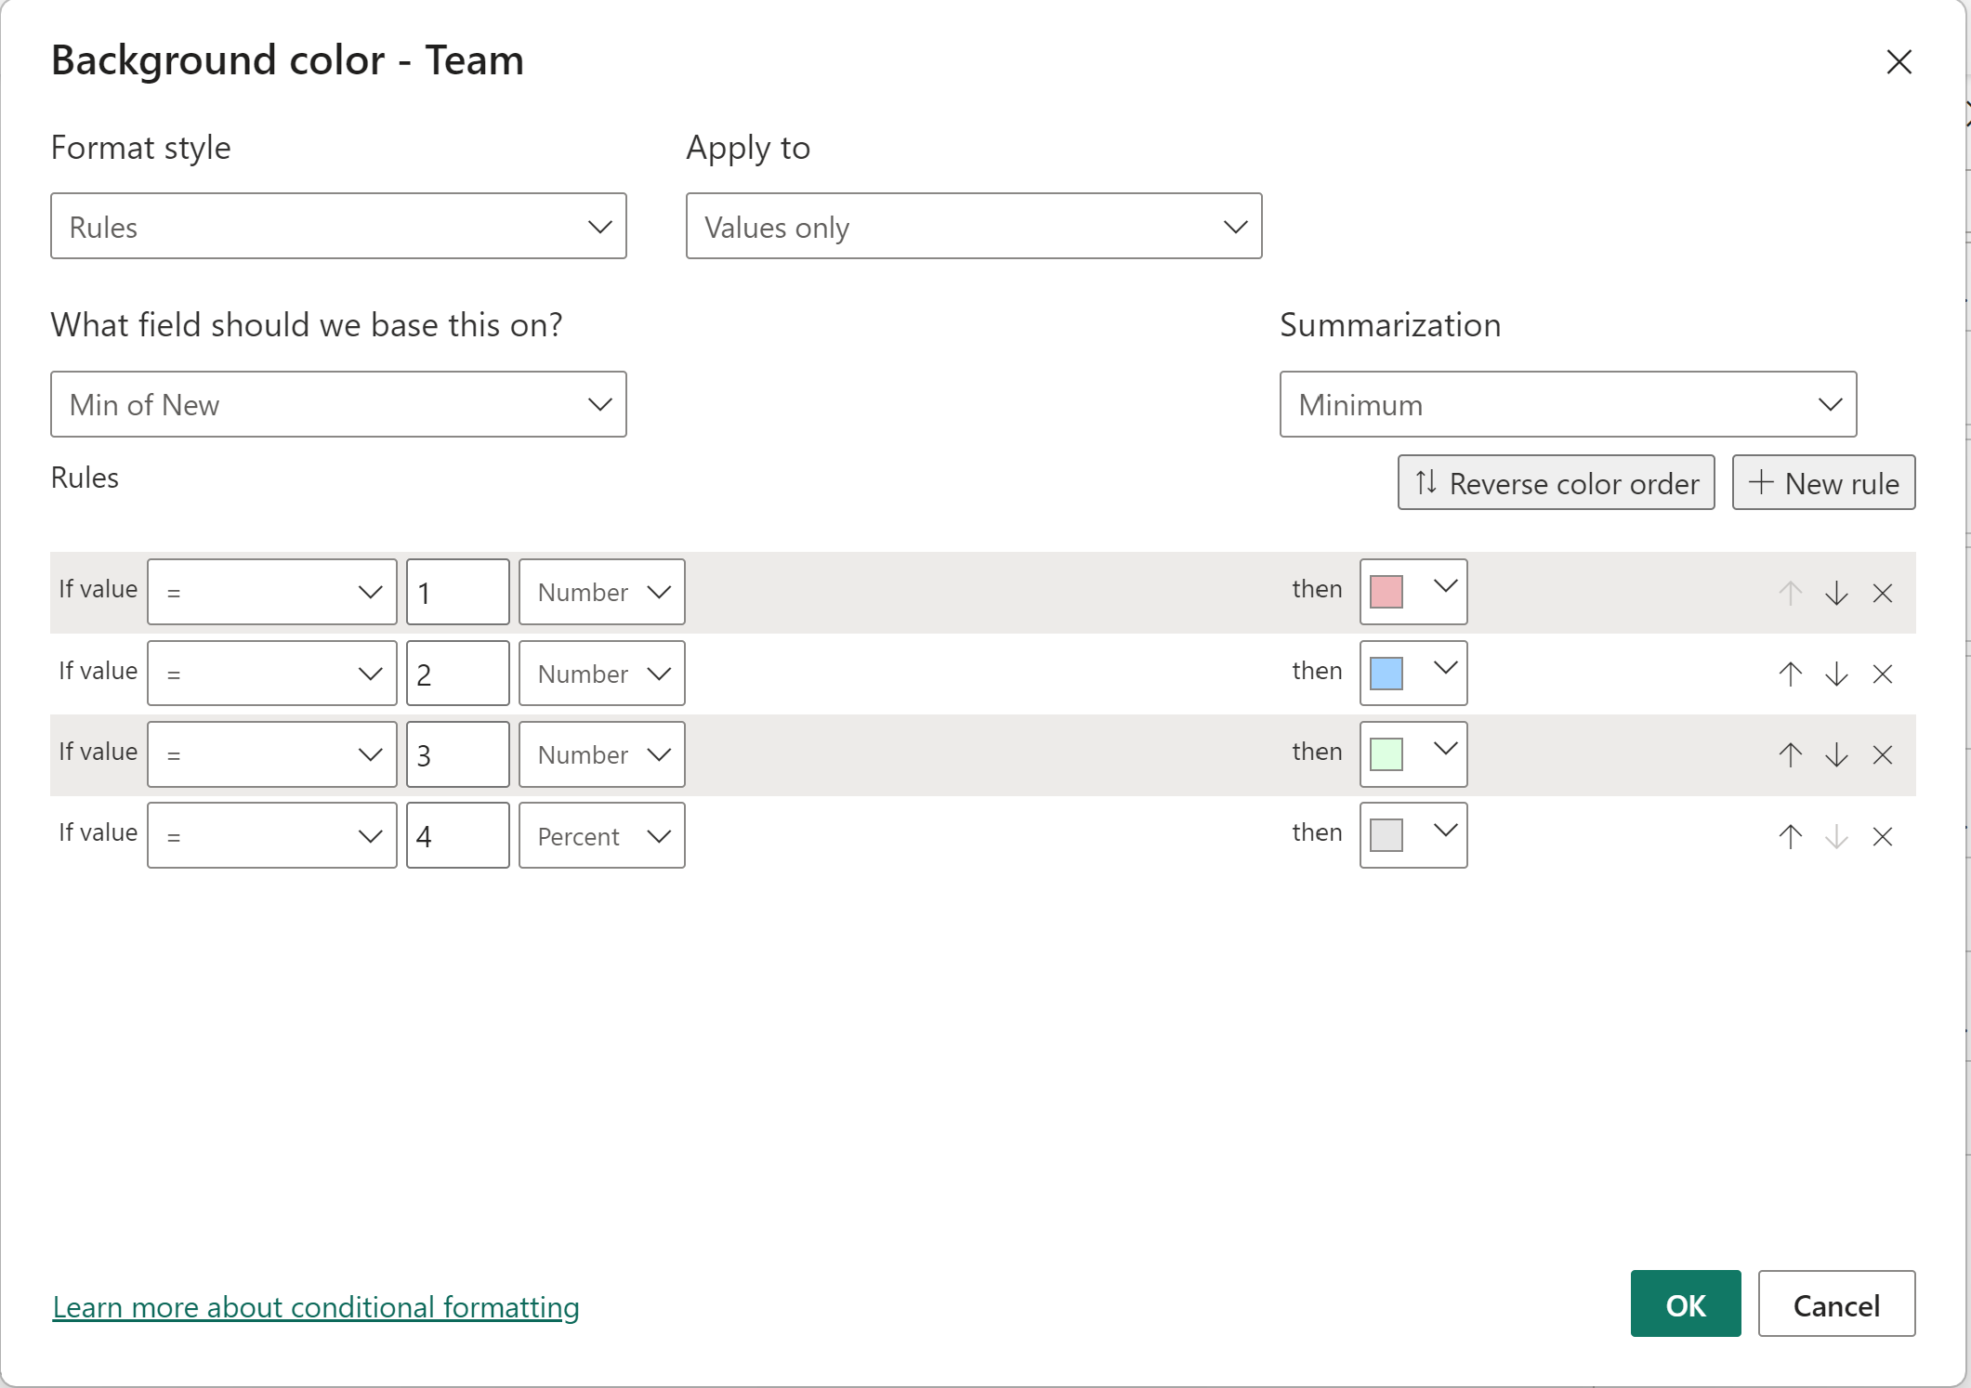Delete the rule equal to 1
Screen dimensions: 1971x1388
[1884, 592]
